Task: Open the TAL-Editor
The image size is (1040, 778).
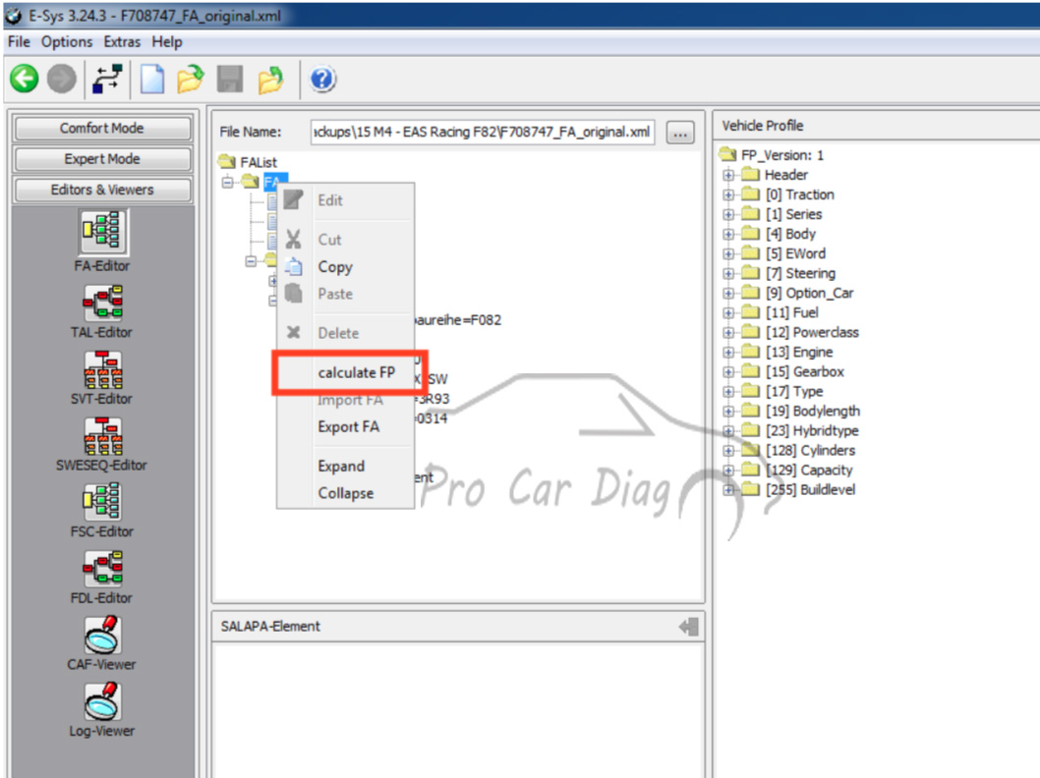Action: tap(102, 311)
